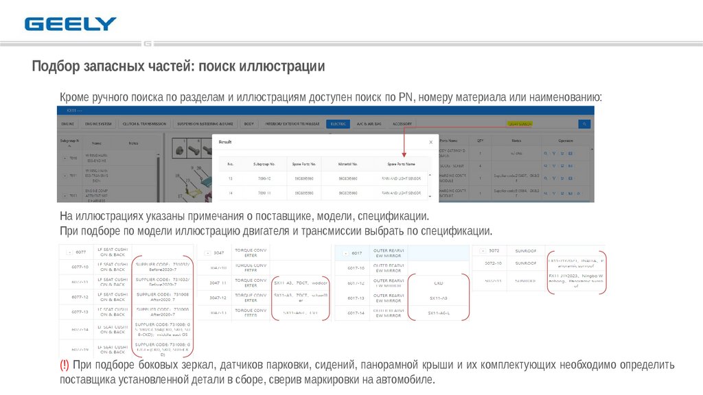Select row 6017-10 OUTER REARVIEW MIRROR
This screenshot has height=395, width=703.
[402, 268]
